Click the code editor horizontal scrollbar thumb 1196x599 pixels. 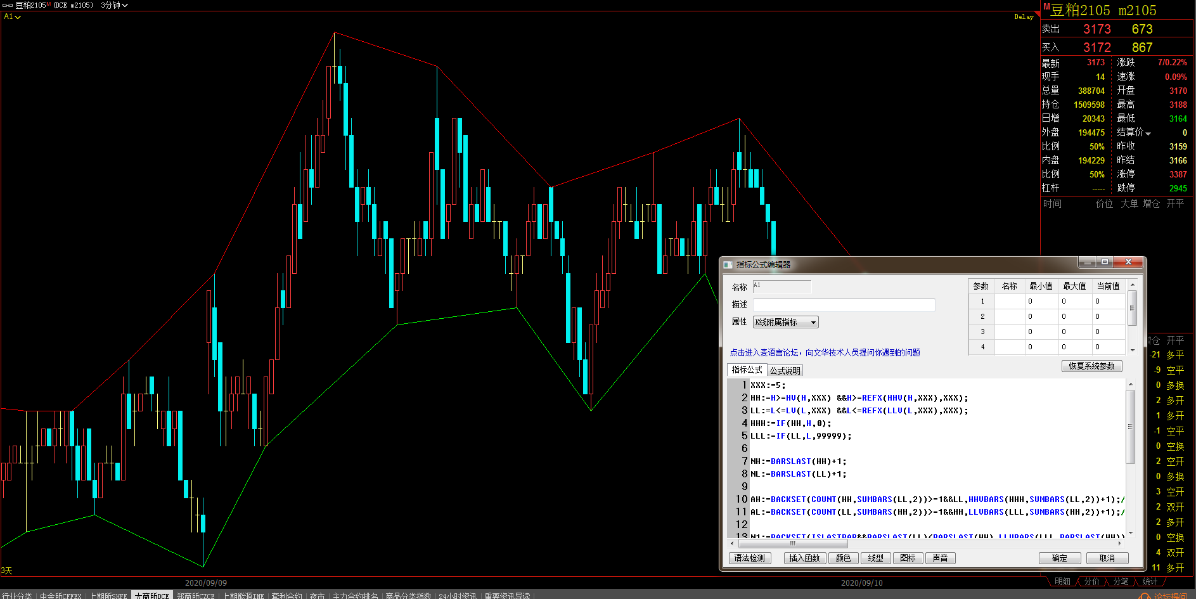click(x=792, y=543)
